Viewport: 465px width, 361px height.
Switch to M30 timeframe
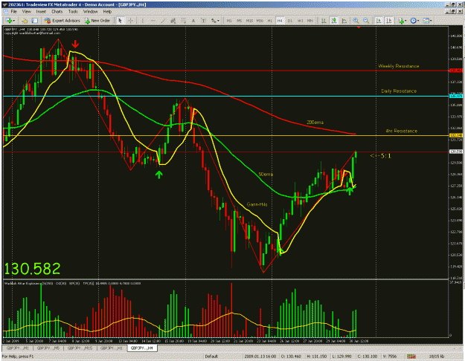point(260,21)
